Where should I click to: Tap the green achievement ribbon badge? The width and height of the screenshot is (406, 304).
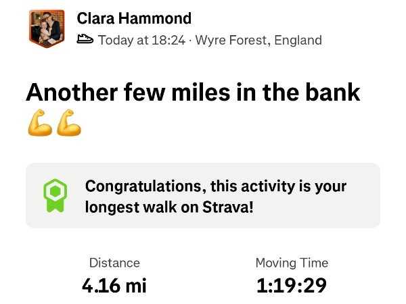[x=55, y=196]
